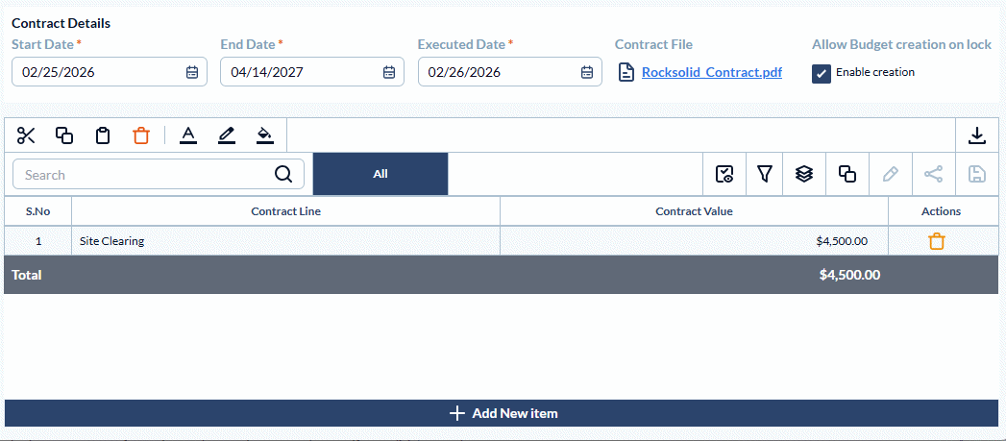
Task: Click the download export icon
Action: pyautogui.click(x=976, y=135)
